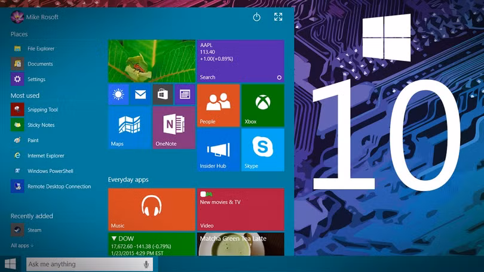
Task: Click the Mike Rosoft user name
Action: (42, 17)
